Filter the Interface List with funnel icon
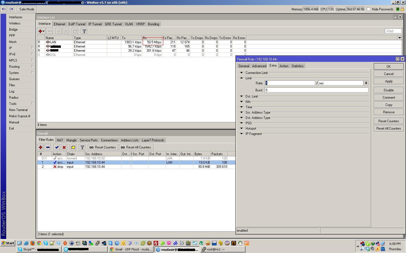Image resolution: width=406 pixels, height=253 pixels. tap(84, 31)
